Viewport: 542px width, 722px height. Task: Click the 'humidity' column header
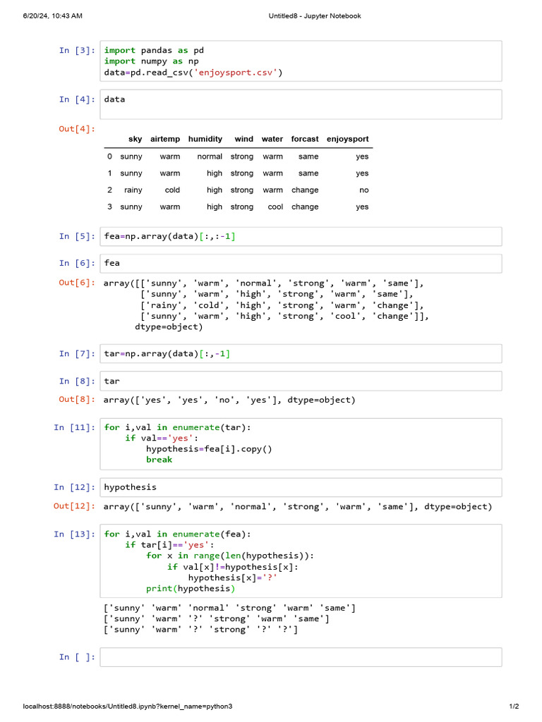click(205, 139)
